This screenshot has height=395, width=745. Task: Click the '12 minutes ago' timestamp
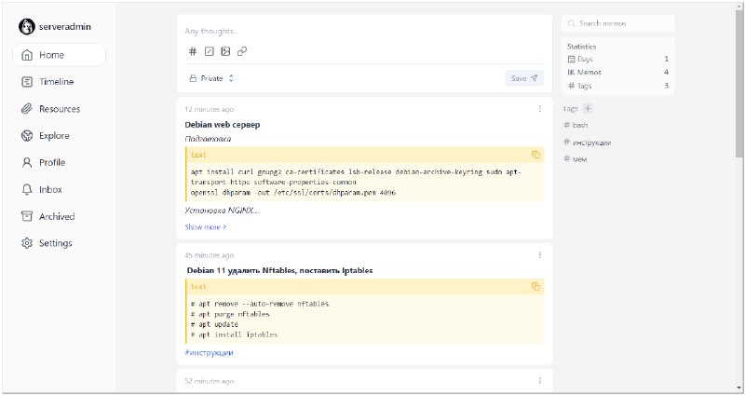tap(209, 109)
